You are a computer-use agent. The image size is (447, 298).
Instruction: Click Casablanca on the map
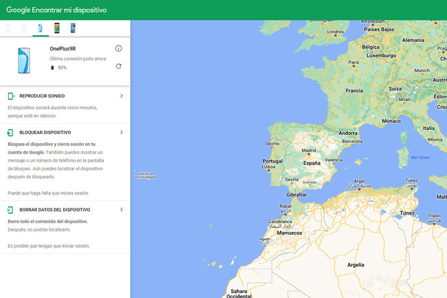280,222
